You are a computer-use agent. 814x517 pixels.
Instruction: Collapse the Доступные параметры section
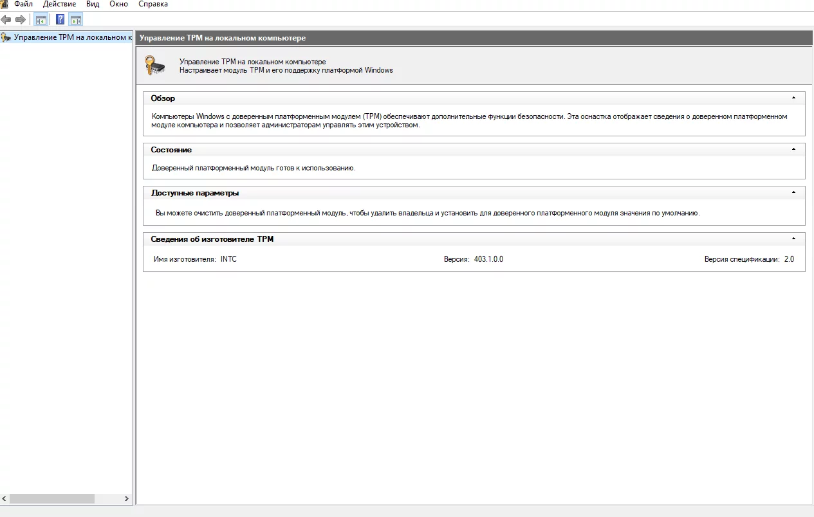pyautogui.click(x=793, y=193)
